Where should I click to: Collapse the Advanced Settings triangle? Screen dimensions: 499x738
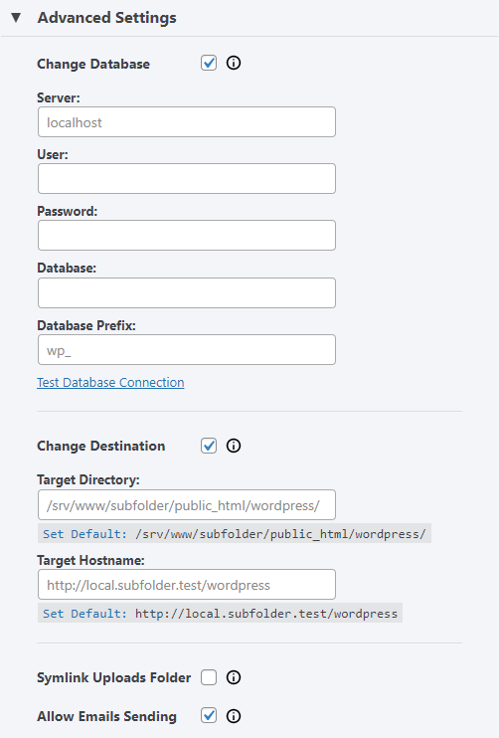click(17, 18)
